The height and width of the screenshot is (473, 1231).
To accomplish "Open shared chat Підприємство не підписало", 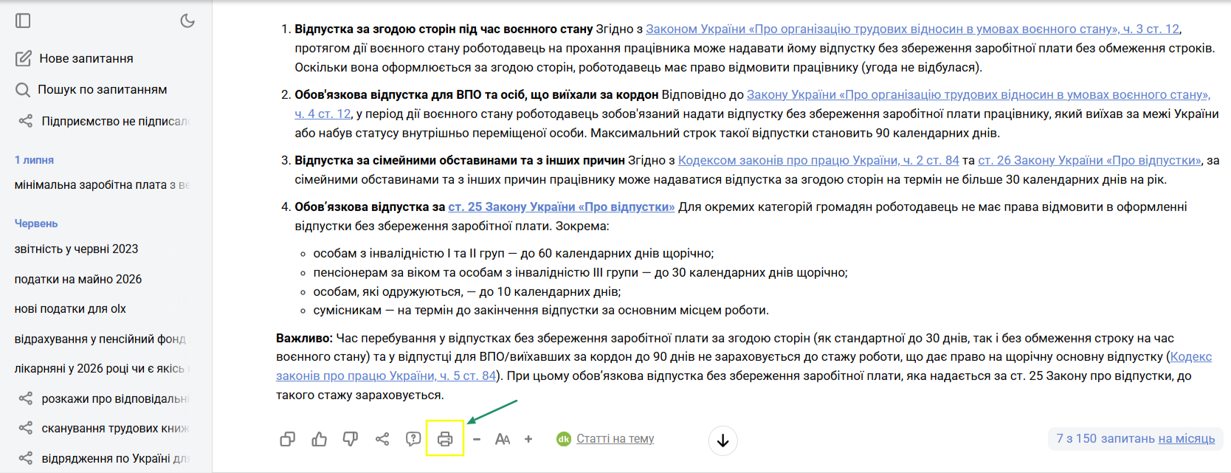I will coord(115,121).
